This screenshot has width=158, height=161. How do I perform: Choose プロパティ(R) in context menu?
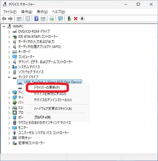[x=42, y=117]
